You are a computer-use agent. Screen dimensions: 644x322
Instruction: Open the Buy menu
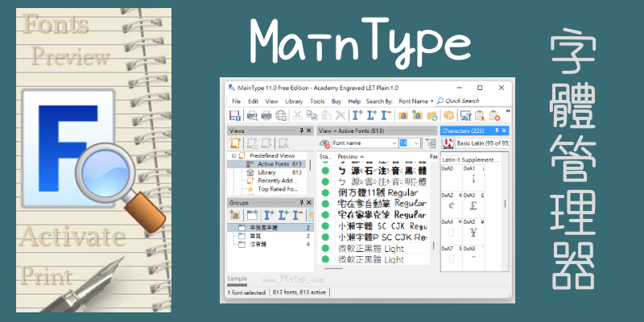[336, 101]
